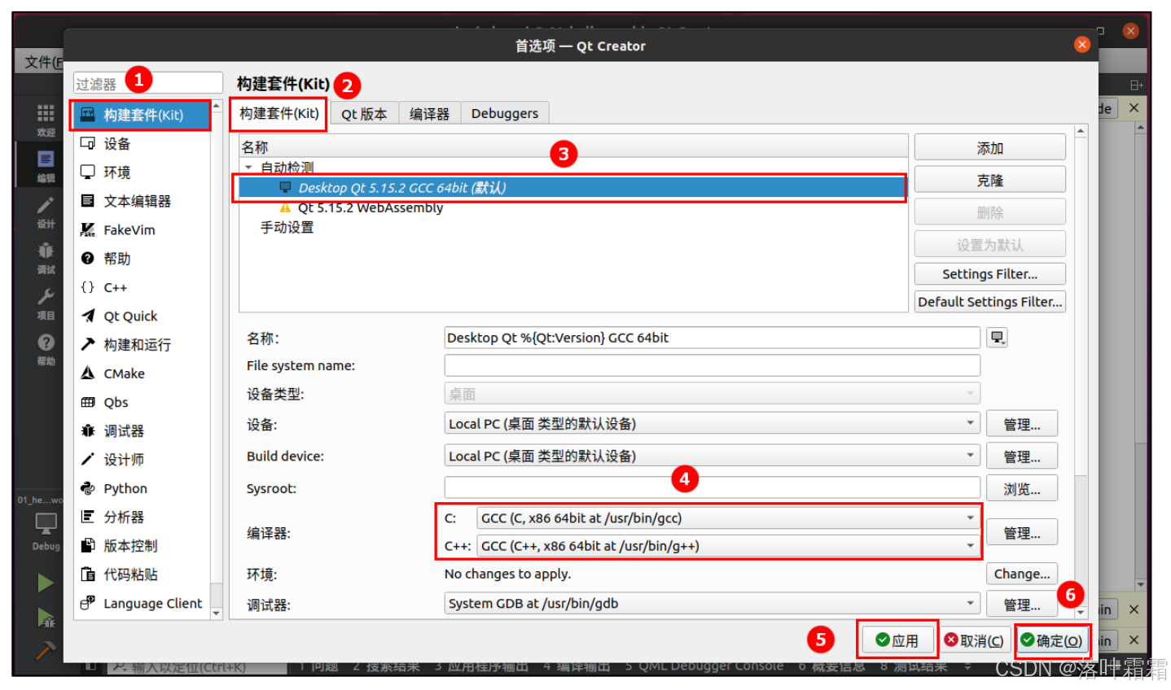
Task: Switch to the Debuggers tab
Action: coord(505,114)
